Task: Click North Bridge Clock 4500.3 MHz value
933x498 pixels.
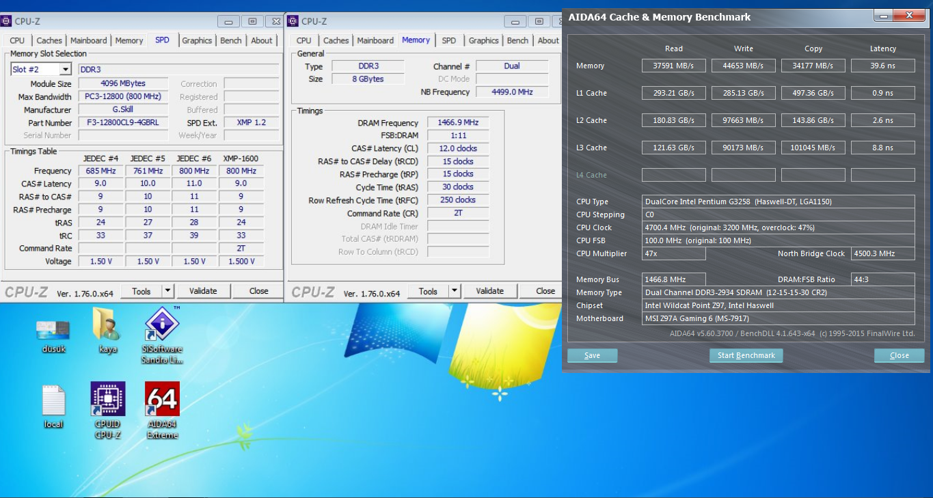Action: 883,253
